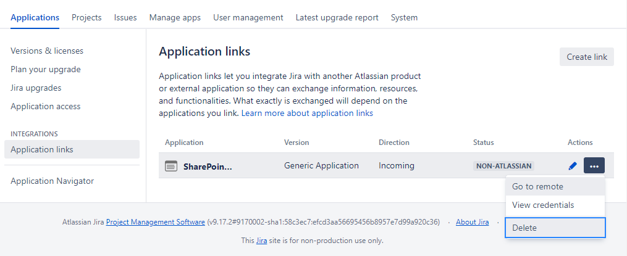Select Plan your upgrade sidebar item
The width and height of the screenshot is (627, 256).
46,69
